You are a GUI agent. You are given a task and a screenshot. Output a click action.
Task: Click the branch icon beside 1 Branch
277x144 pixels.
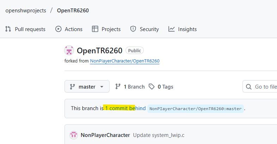tap(118, 86)
